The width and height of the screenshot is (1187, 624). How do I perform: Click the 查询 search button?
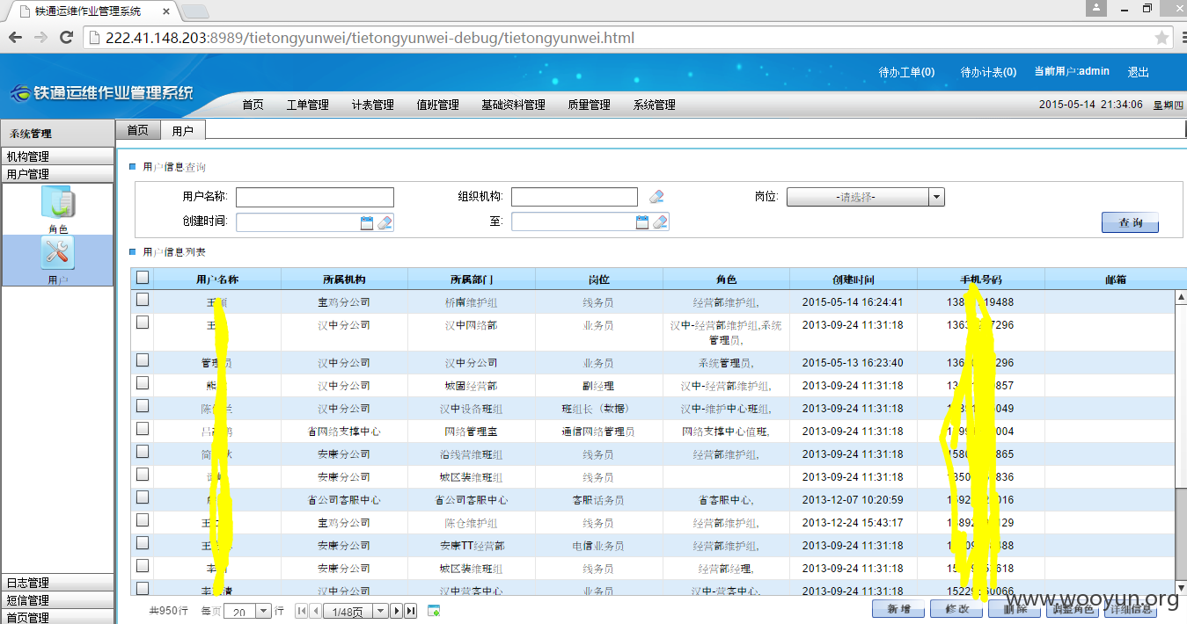click(x=1130, y=223)
